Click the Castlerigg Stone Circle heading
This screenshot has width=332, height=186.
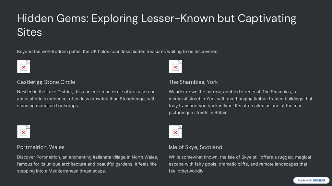(x=46, y=82)
